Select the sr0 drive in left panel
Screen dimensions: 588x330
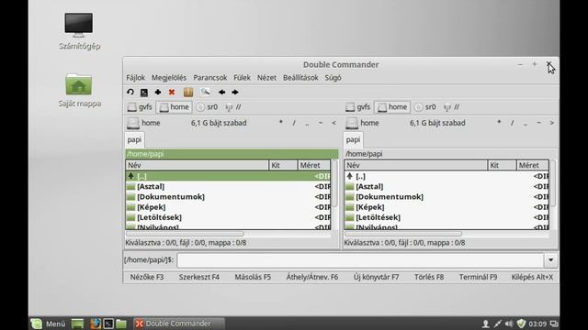click(x=207, y=107)
